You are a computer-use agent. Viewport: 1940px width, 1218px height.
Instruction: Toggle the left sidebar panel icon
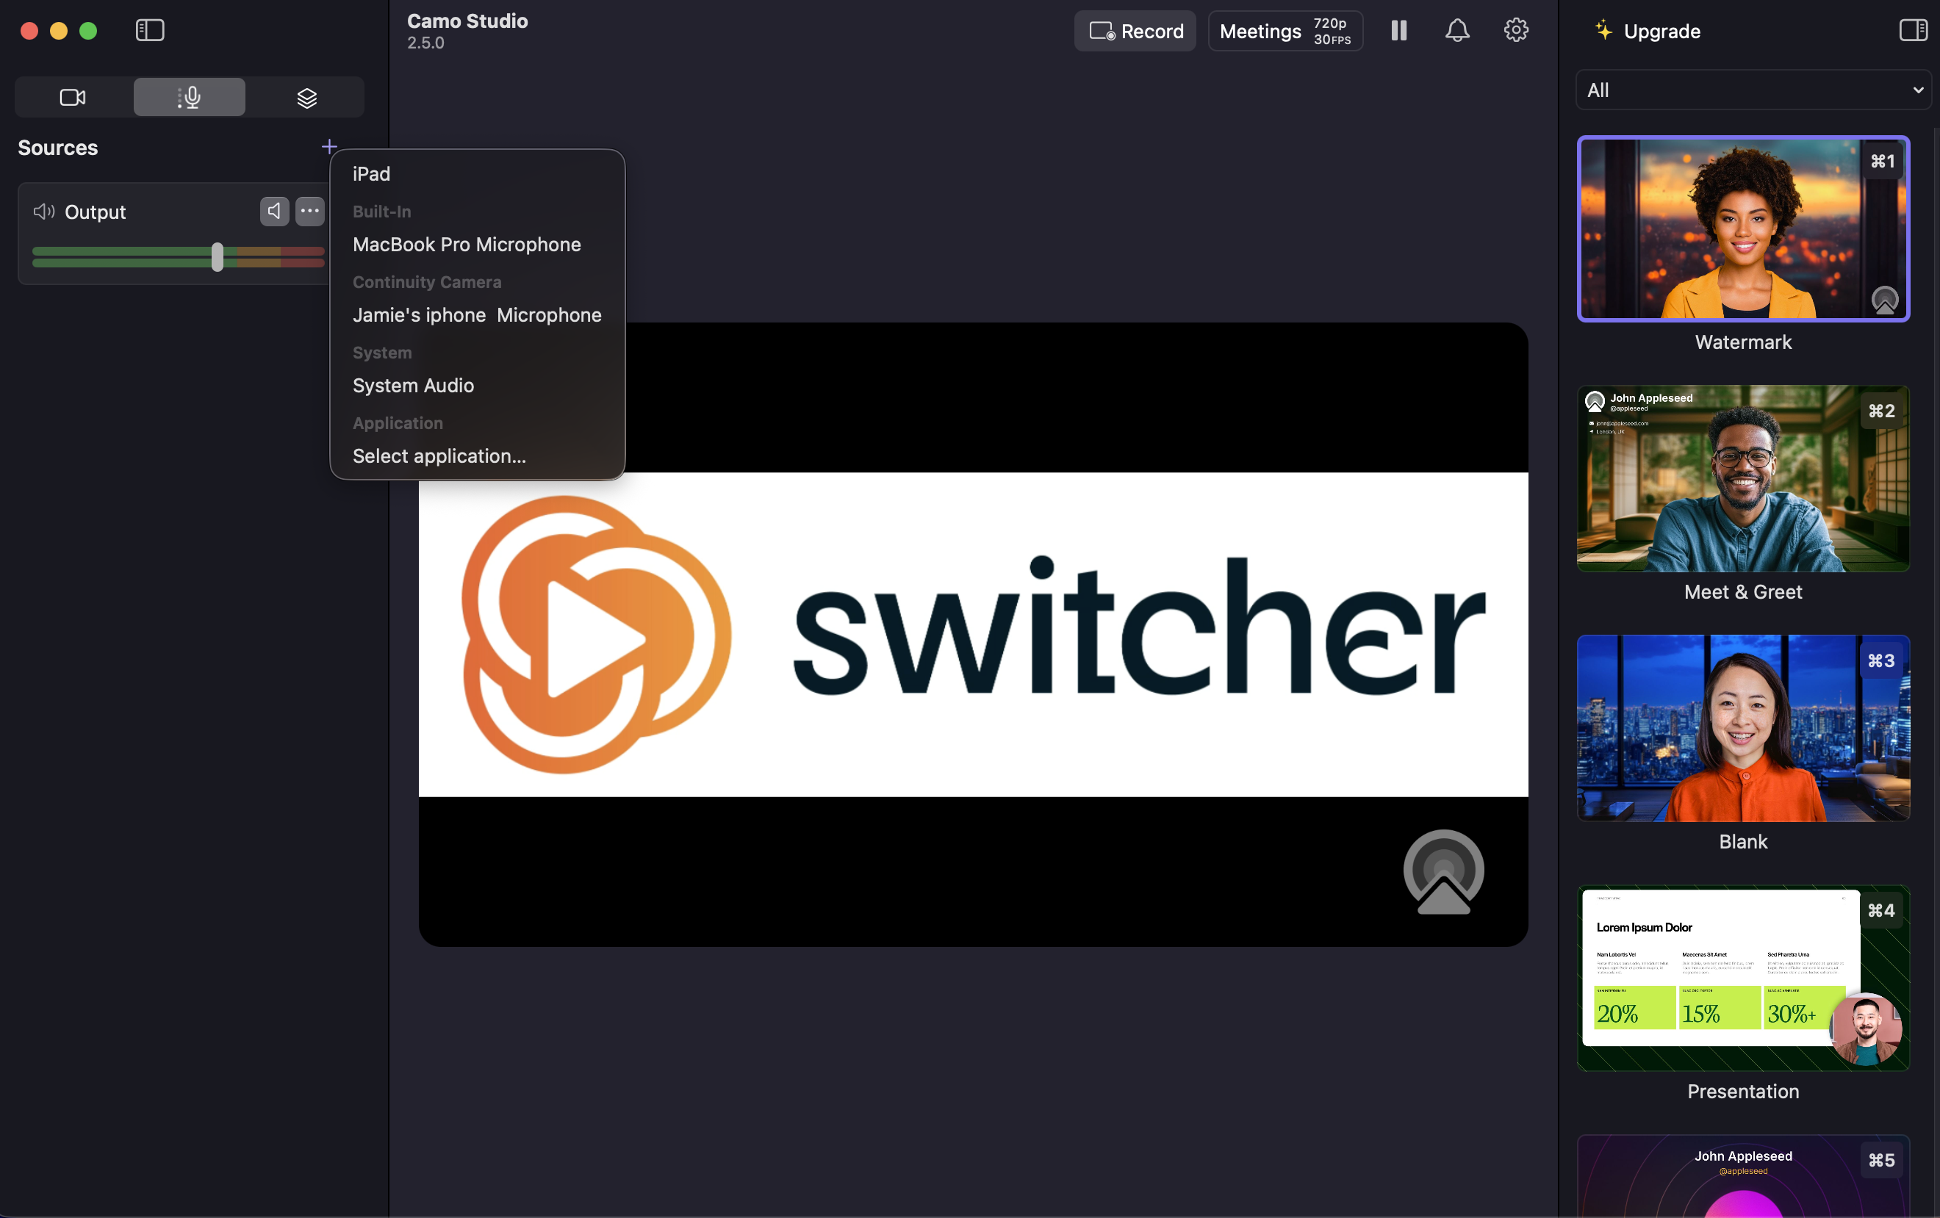pyautogui.click(x=150, y=31)
